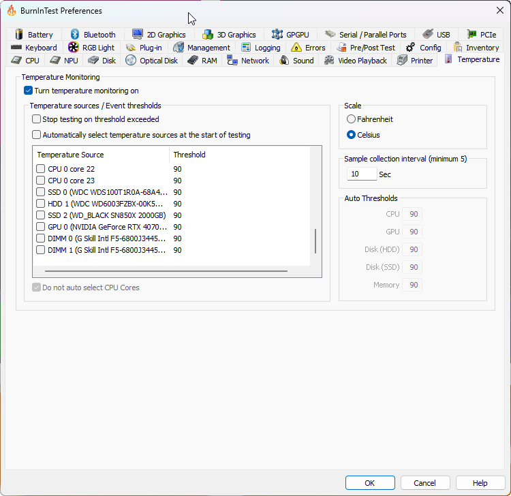Tick the CPU 0 core 22 checkbox

[x=40, y=169]
